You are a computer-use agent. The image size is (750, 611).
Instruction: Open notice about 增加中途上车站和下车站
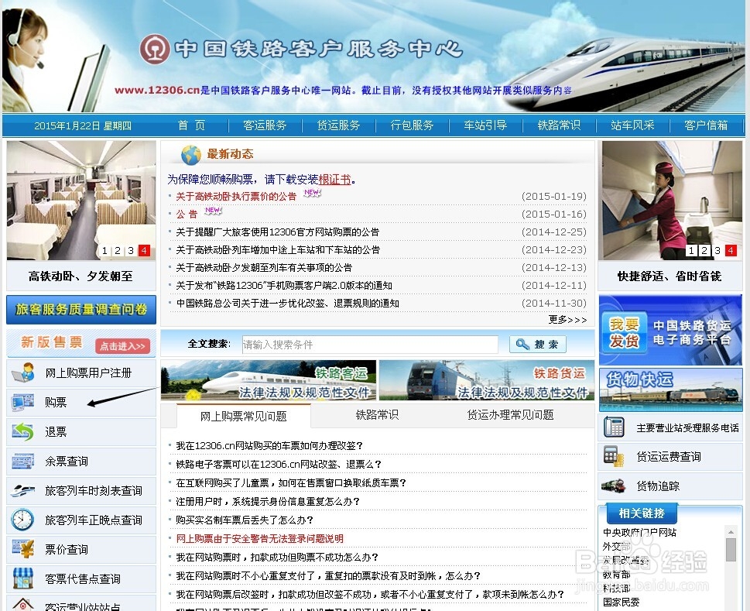click(278, 250)
